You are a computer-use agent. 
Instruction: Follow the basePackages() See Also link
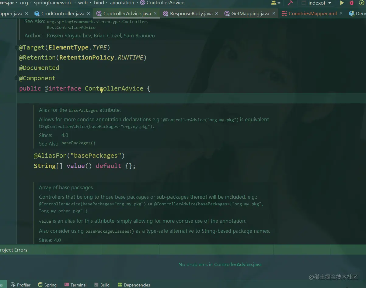coord(78,143)
